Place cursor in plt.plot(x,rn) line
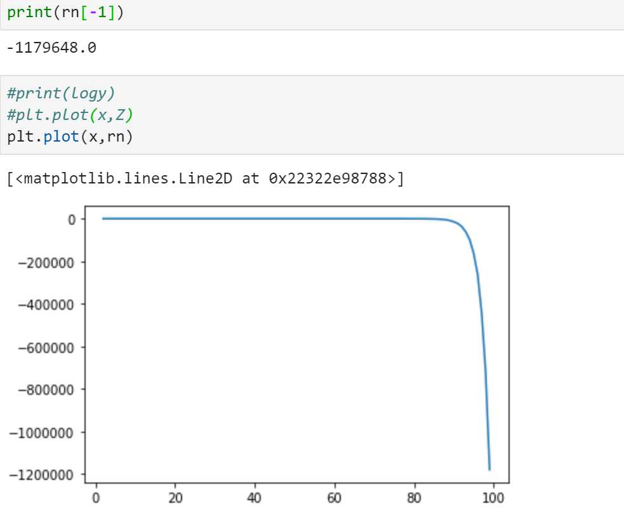624x525 pixels. [x=70, y=136]
